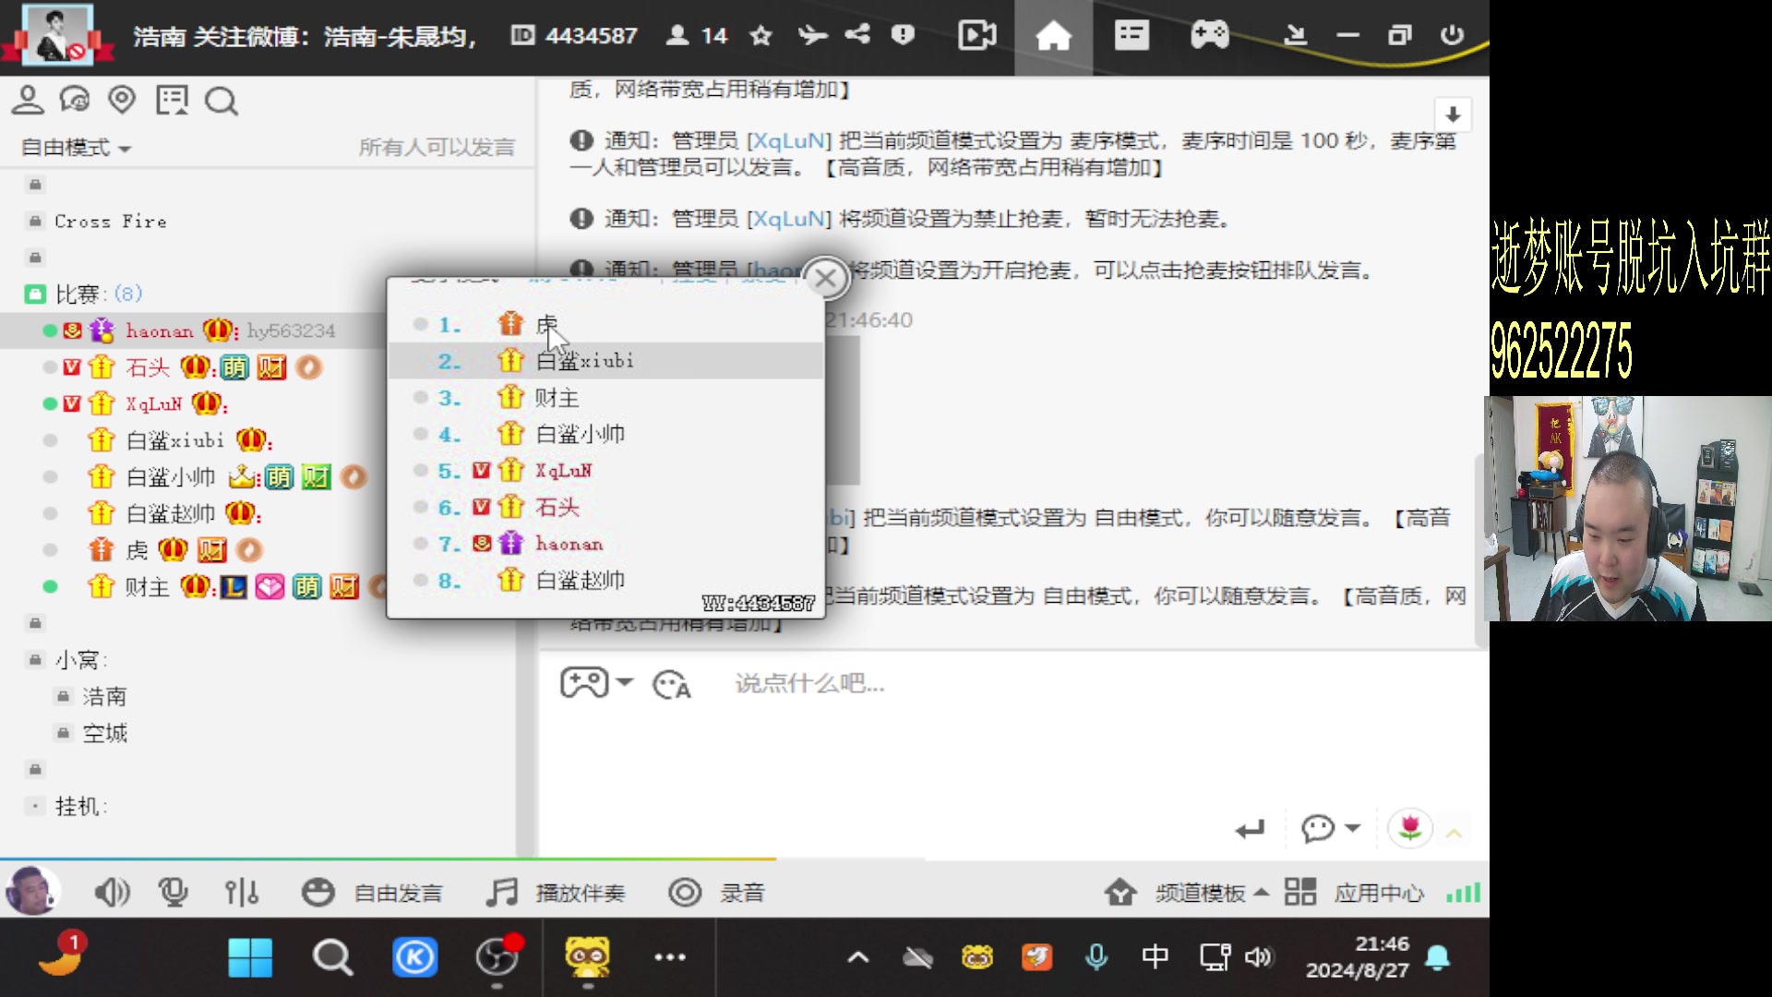Viewport: 1772px width, 997px height.
Task: Collapse the 比赛 channel group
Action: point(35,294)
